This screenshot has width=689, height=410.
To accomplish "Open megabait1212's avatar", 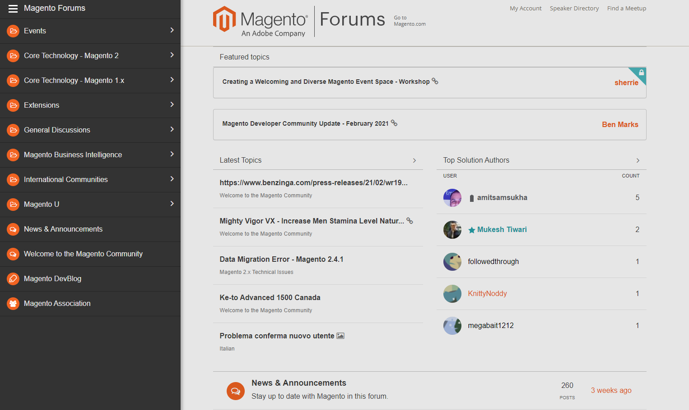I will click(x=452, y=326).
